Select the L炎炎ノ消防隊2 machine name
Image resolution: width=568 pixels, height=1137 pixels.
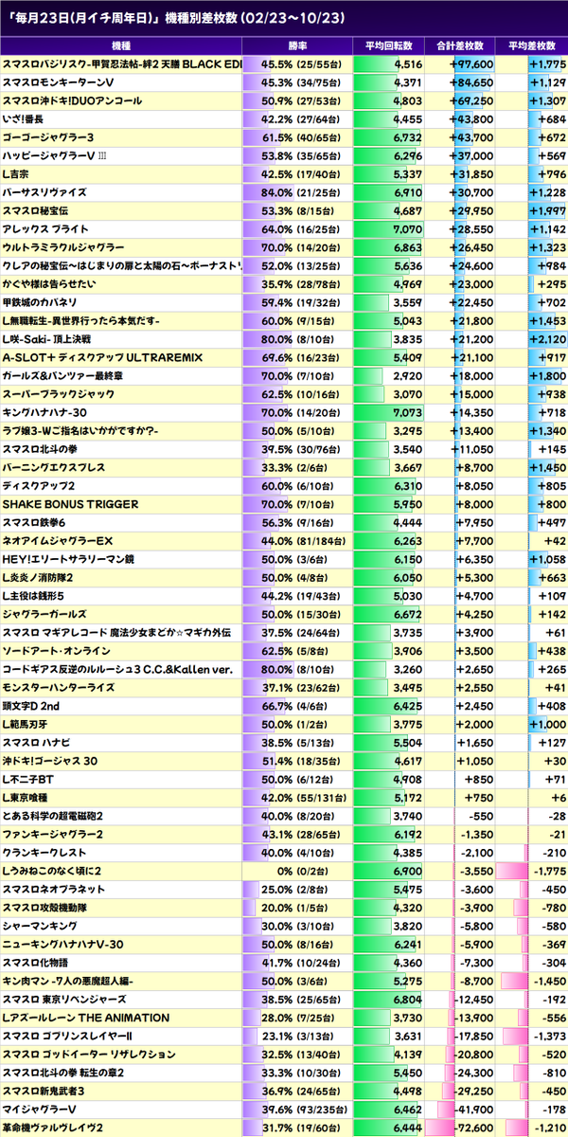tap(39, 578)
